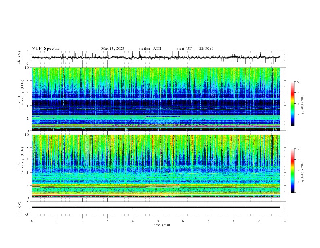
Task: Click time-axis tick label '10' at right end
Action: coord(284,221)
